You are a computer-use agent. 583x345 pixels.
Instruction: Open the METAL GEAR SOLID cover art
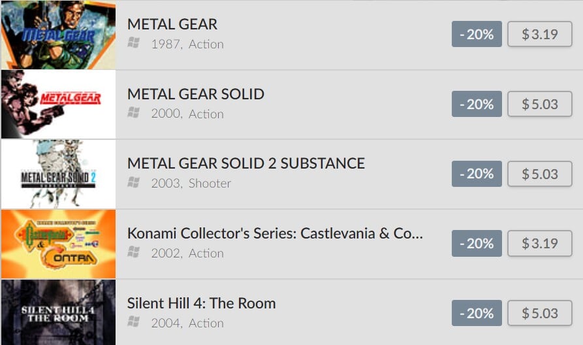click(x=58, y=105)
